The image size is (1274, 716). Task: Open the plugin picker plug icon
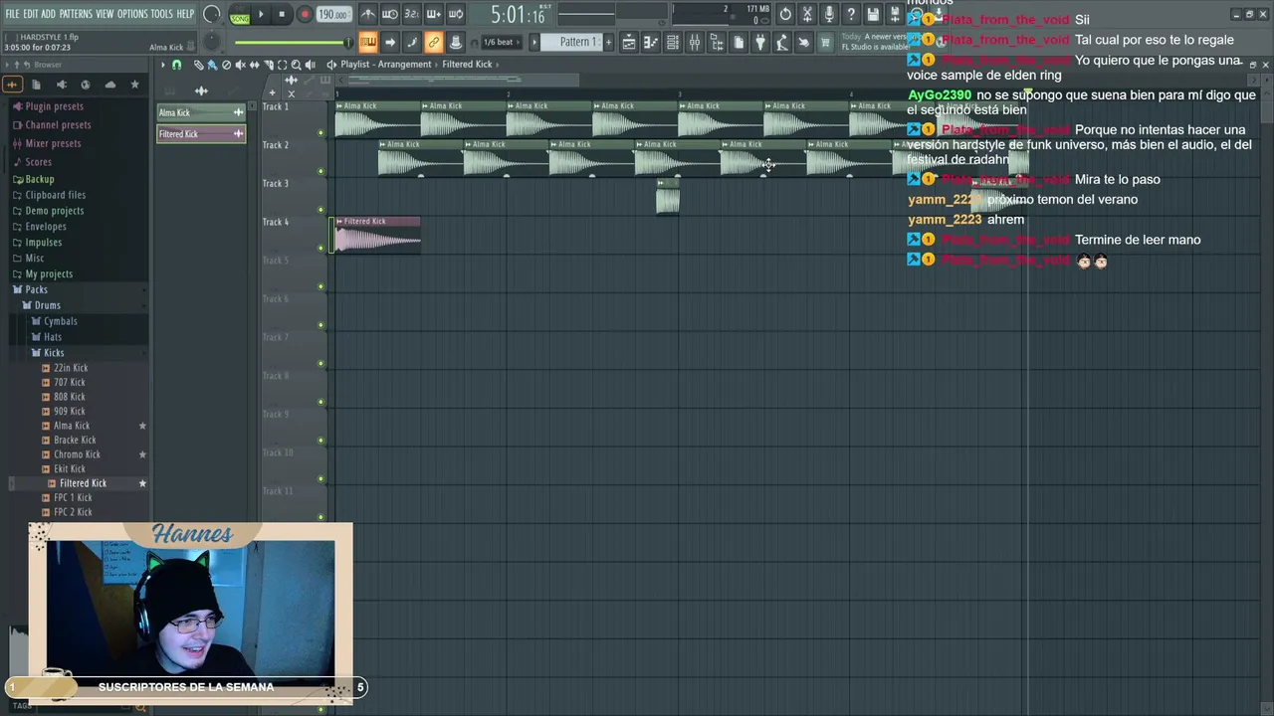[x=760, y=42]
